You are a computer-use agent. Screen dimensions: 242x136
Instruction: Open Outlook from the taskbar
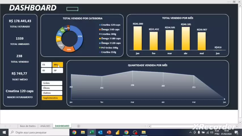point(100,132)
